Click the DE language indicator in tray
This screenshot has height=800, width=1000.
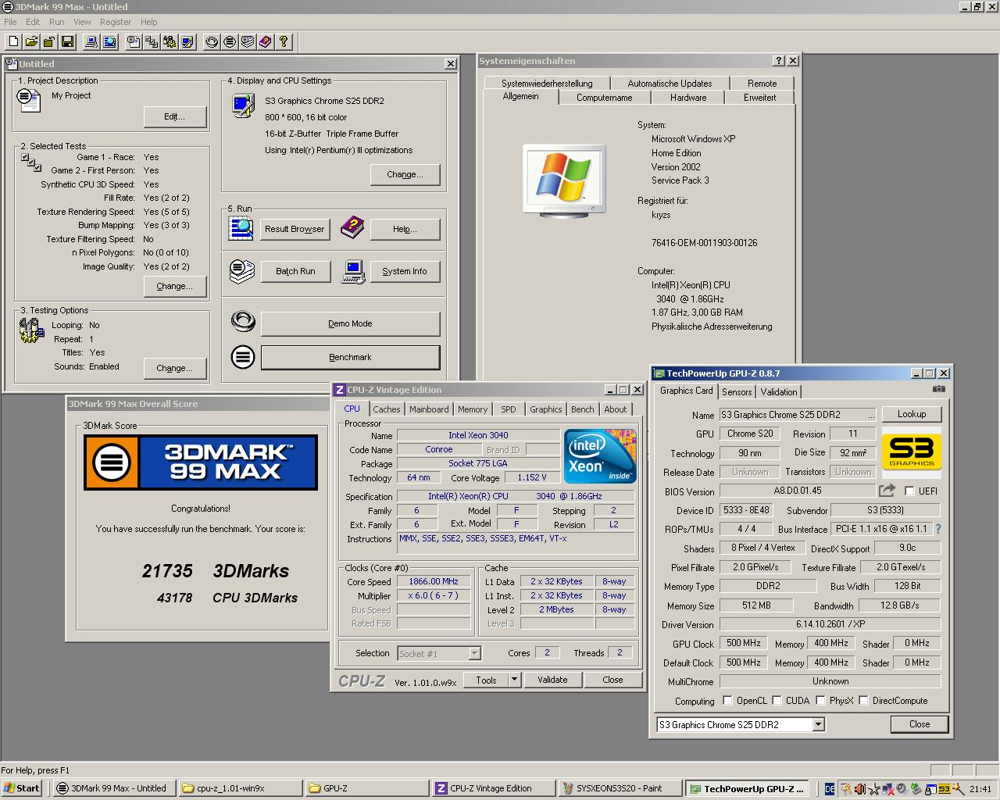(830, 789)
